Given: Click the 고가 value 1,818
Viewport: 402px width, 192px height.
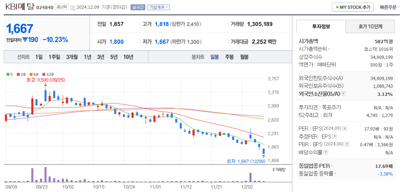Looking at the screenshot, I should click(162, 24).
